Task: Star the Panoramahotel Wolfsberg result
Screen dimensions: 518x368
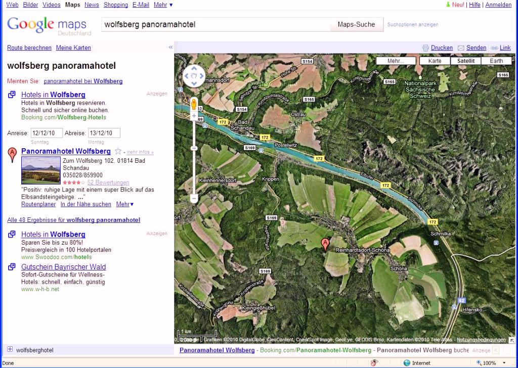Action: point(118,151)
